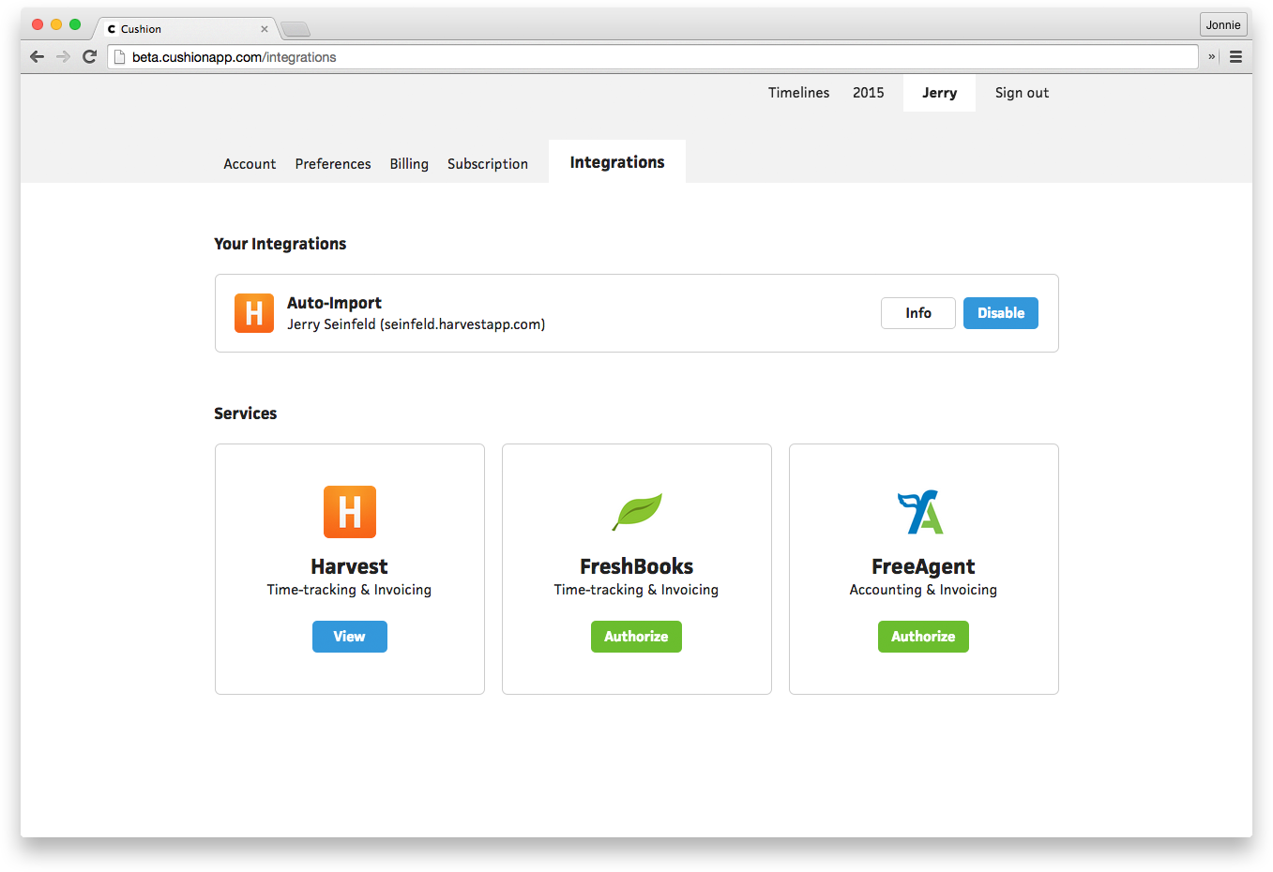Image resolution: width=1273 pixels, height=872 pixels.
Task: Open the Jonnie profile button
Action: [x=1223, y=25]
